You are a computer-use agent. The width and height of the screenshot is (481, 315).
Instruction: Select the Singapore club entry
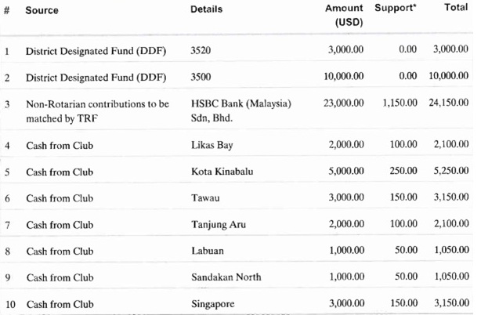[x=213, y=304]
